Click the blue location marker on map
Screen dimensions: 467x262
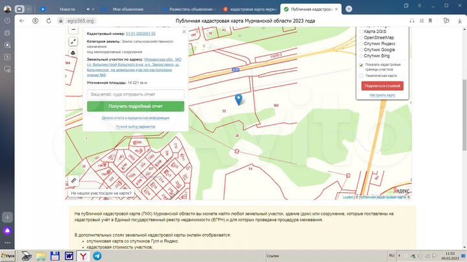click(x=239, y=99)
